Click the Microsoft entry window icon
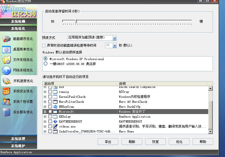Viewport: 225px width, 157px height. 55,112
